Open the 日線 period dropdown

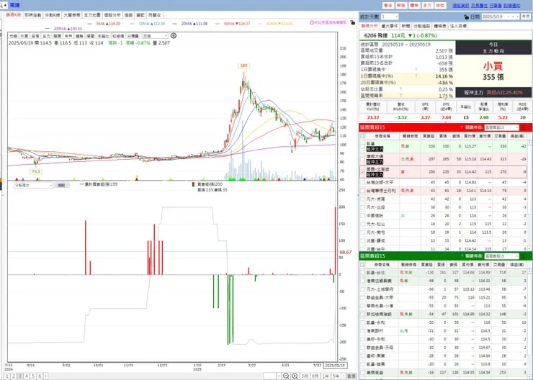155,36
